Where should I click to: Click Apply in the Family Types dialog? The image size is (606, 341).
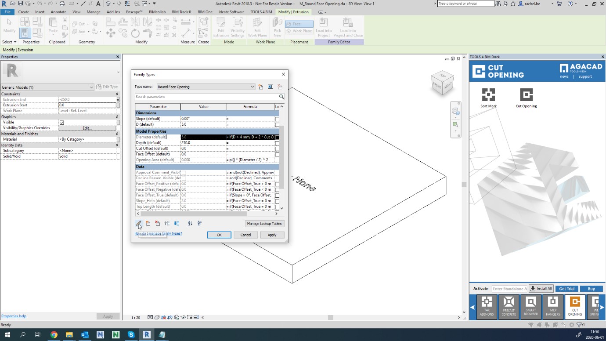272,235
